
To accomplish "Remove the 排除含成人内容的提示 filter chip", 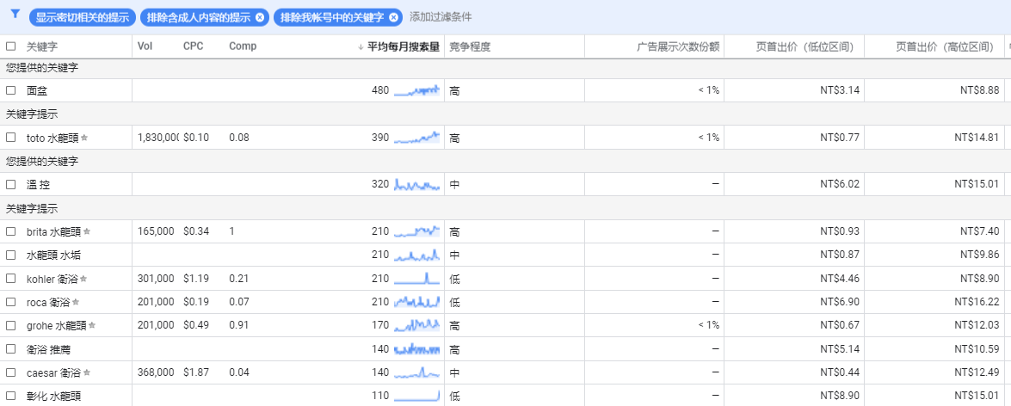I will 260,17.
